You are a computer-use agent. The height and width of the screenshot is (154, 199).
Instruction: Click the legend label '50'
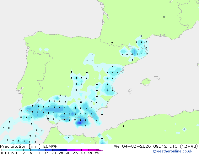[x=97, y=153]
